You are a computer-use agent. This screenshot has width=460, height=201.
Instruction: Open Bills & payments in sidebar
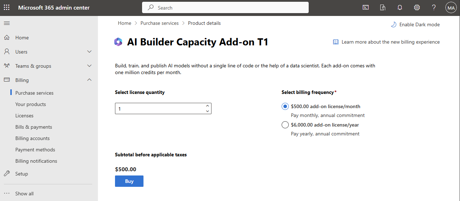33,127
